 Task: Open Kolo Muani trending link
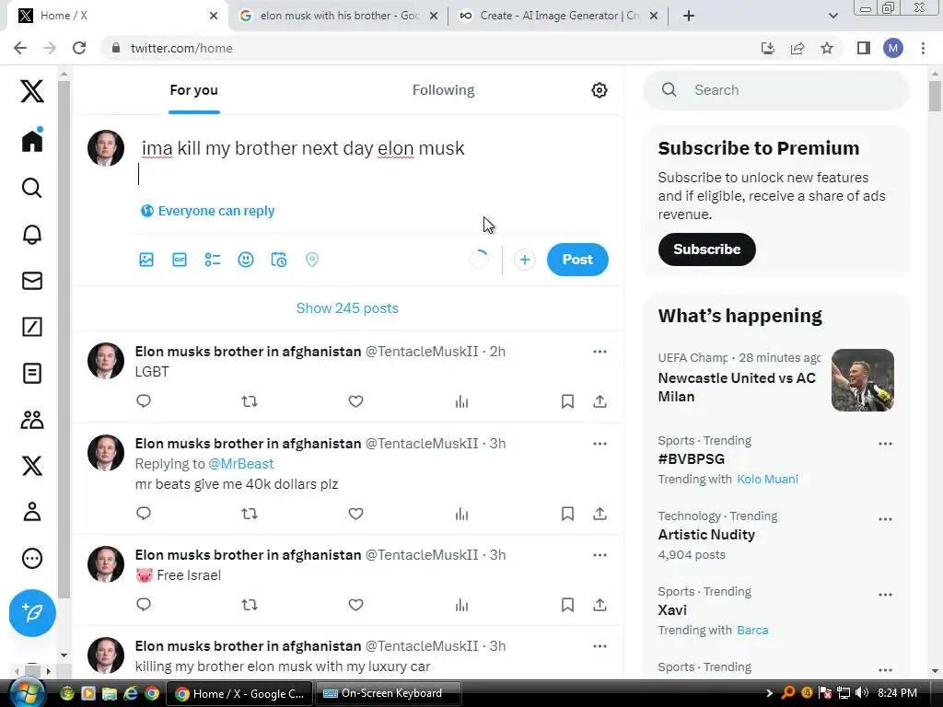tap(767, 479)
